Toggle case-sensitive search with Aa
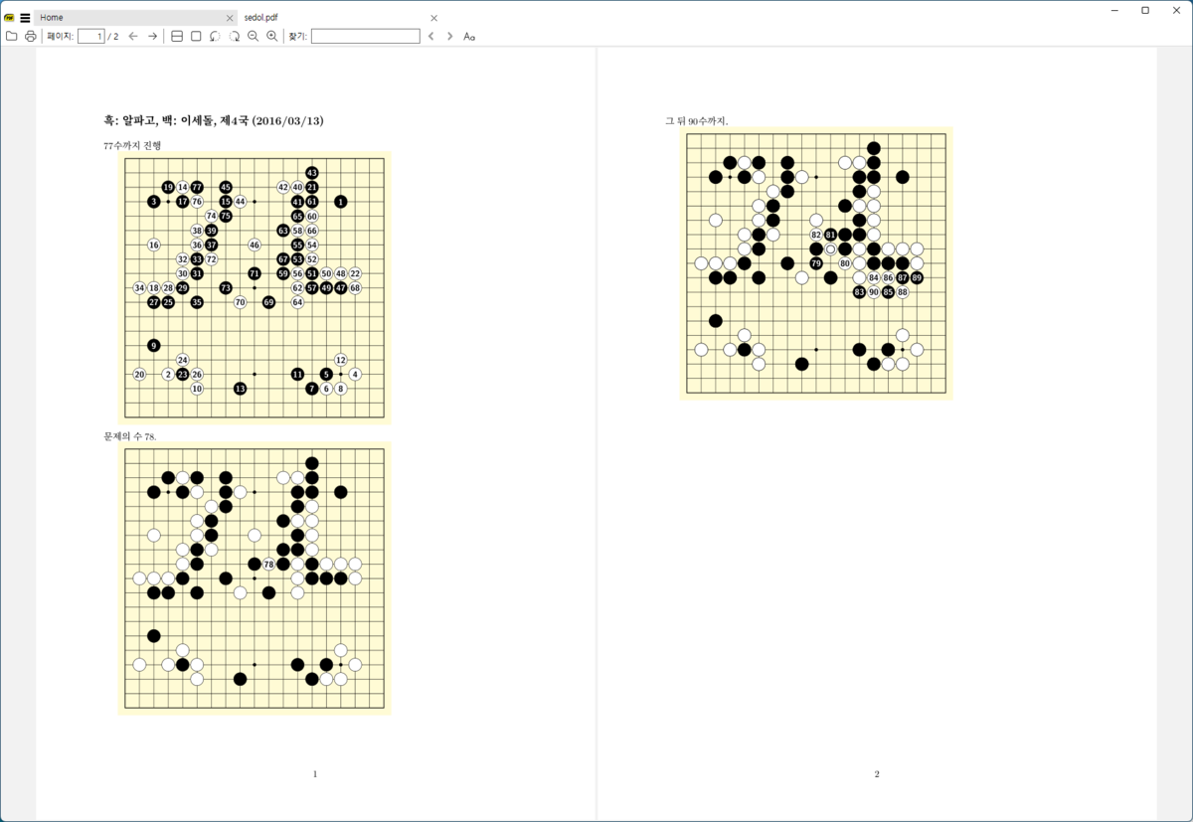This screenshot has width=1193, height=822. 467,35
